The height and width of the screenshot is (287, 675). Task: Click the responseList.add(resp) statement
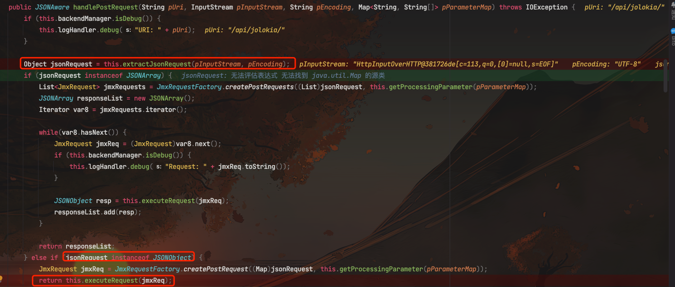tap(98, 212)
